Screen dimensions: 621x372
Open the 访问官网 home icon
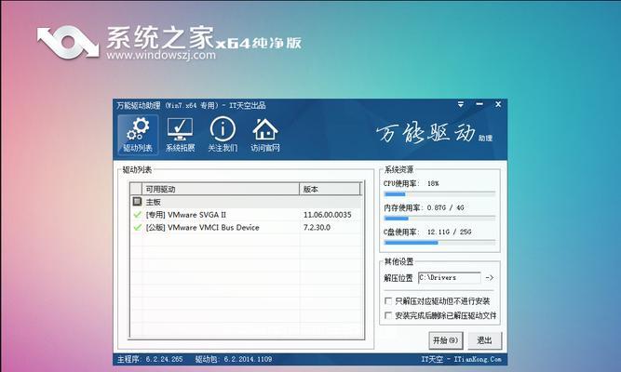click(x=265, y=135)
